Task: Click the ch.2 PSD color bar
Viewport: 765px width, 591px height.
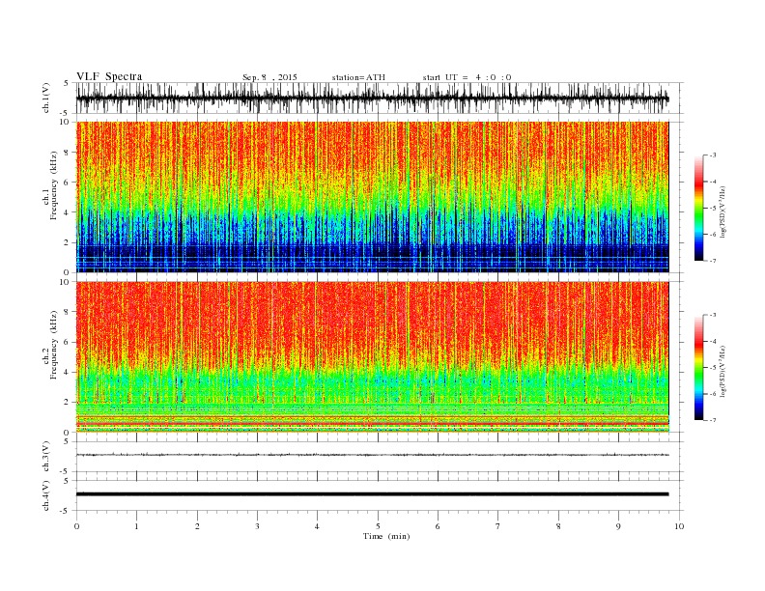Action: tap(698, 368)
